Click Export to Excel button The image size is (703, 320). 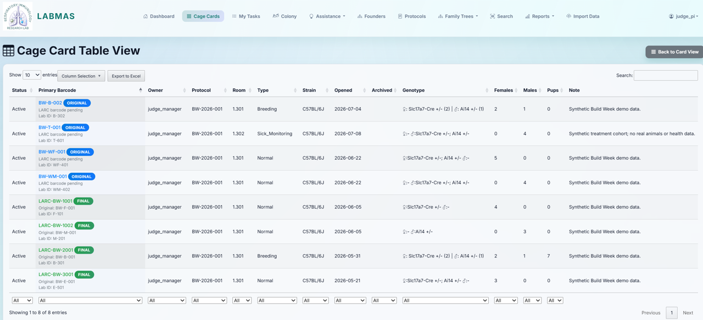(126, 76)
